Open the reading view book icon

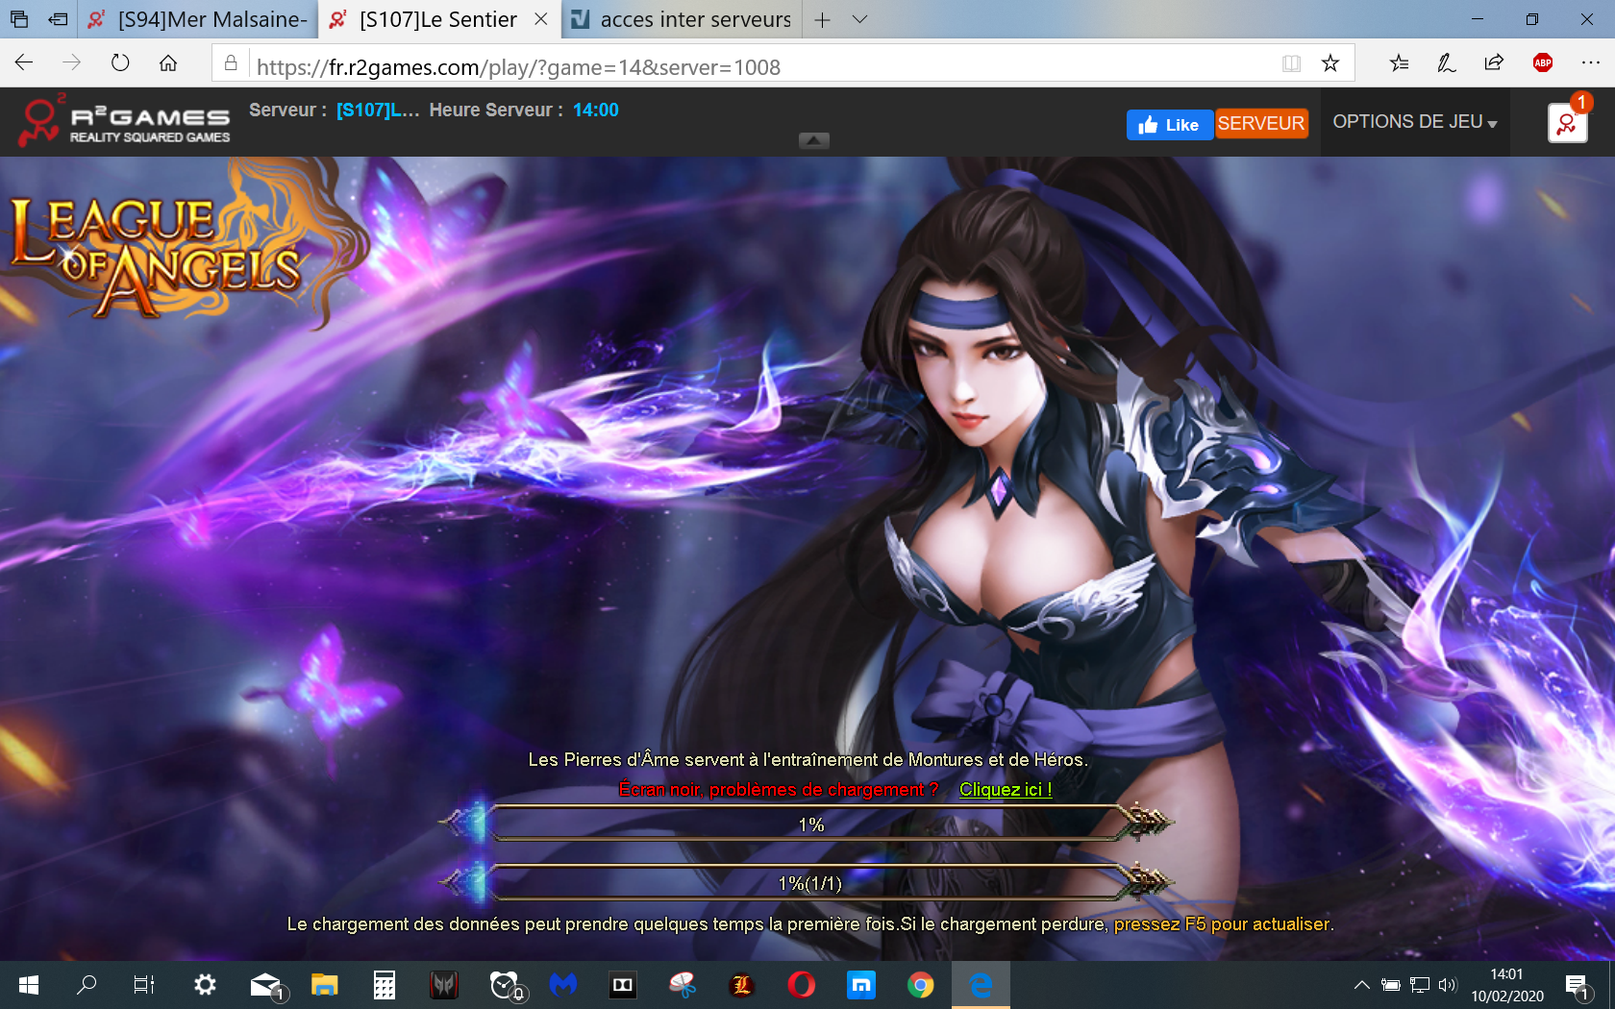click(1291, 63)
